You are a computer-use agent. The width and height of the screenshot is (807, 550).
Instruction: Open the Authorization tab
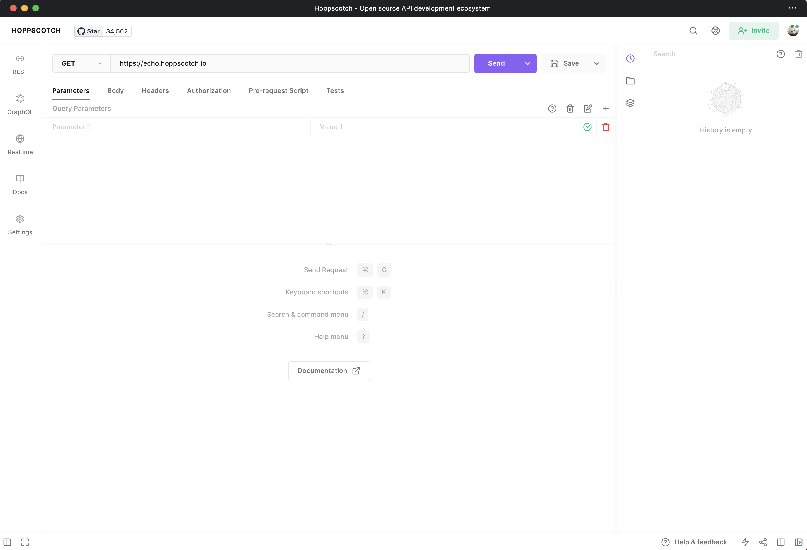pos(209,90)
